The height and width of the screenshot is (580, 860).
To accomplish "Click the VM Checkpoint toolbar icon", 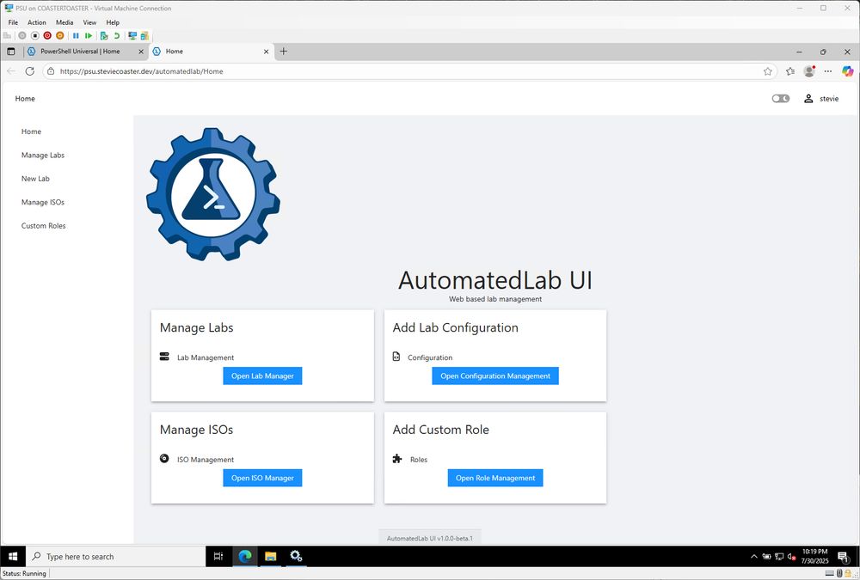I will click(104, 35).
